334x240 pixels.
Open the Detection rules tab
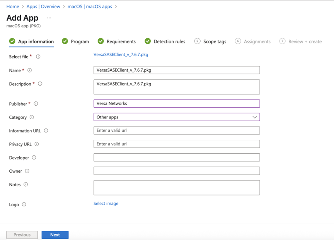(165, 41)
